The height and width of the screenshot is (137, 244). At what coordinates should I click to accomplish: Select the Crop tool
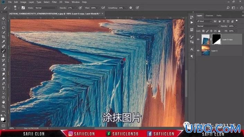3,37
